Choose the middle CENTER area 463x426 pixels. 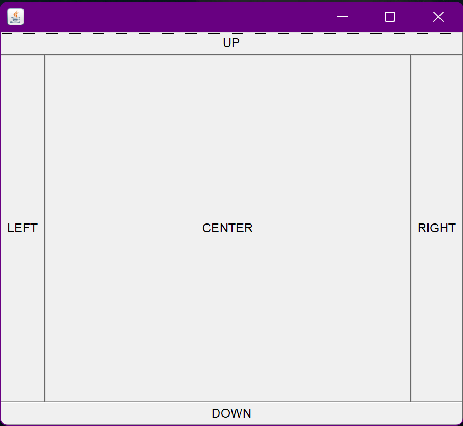tap(227, 228)
